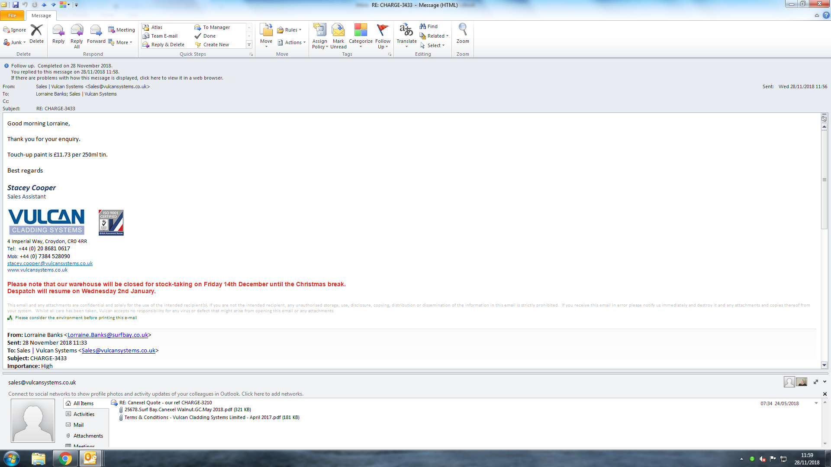Click the Reply All icon
Viewport: 831px width, 467px height.
click(x=77, y=31)
